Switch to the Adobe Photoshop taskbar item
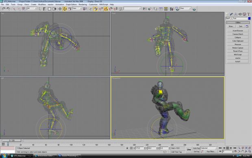The width and height of the screenshot is (252, 158). click(69, 156)
